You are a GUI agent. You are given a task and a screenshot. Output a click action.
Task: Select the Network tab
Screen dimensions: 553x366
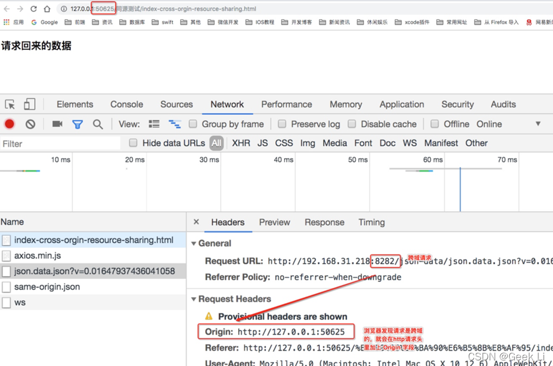click(x=227, y=104)
